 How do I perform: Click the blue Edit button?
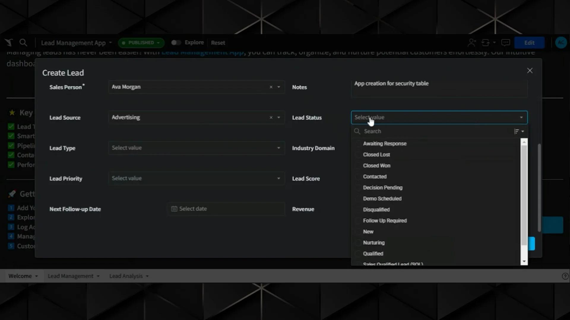pyautogui.click(x=529, y=43)
